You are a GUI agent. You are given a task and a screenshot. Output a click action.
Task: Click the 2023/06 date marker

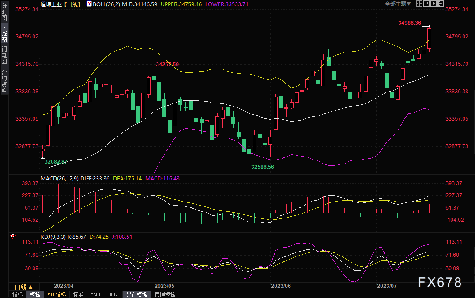coord(281,286)
